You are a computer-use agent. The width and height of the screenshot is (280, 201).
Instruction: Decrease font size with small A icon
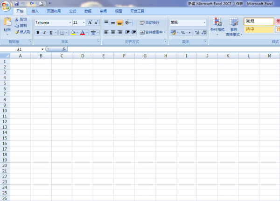97,22
